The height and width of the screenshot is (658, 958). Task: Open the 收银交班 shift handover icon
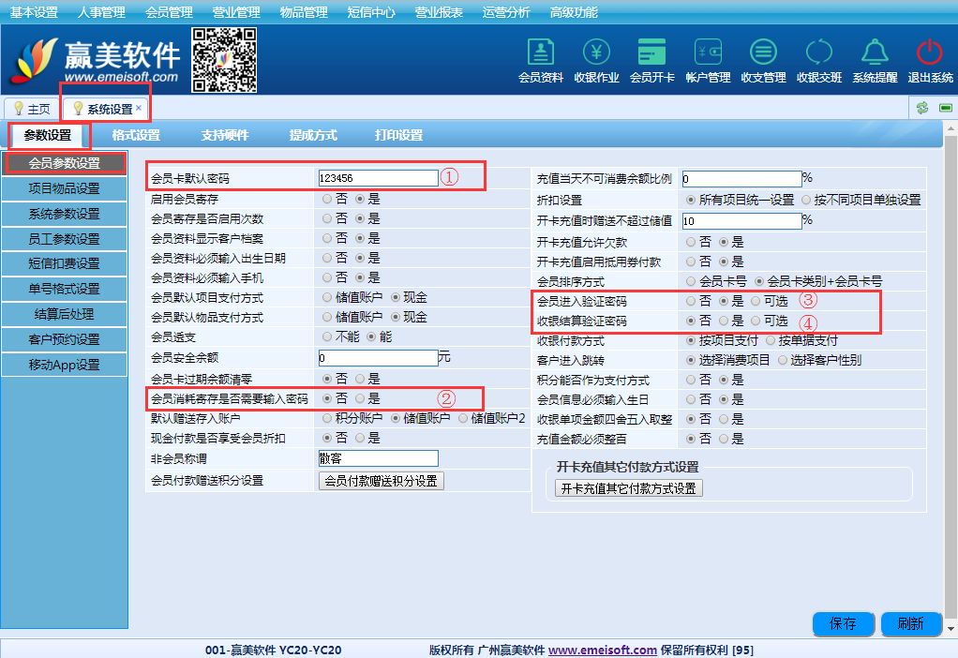coord(818,53)
